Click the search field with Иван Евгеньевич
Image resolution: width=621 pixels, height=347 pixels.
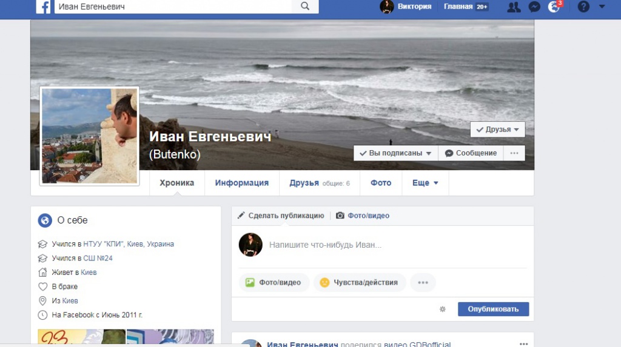coord(173,6)
